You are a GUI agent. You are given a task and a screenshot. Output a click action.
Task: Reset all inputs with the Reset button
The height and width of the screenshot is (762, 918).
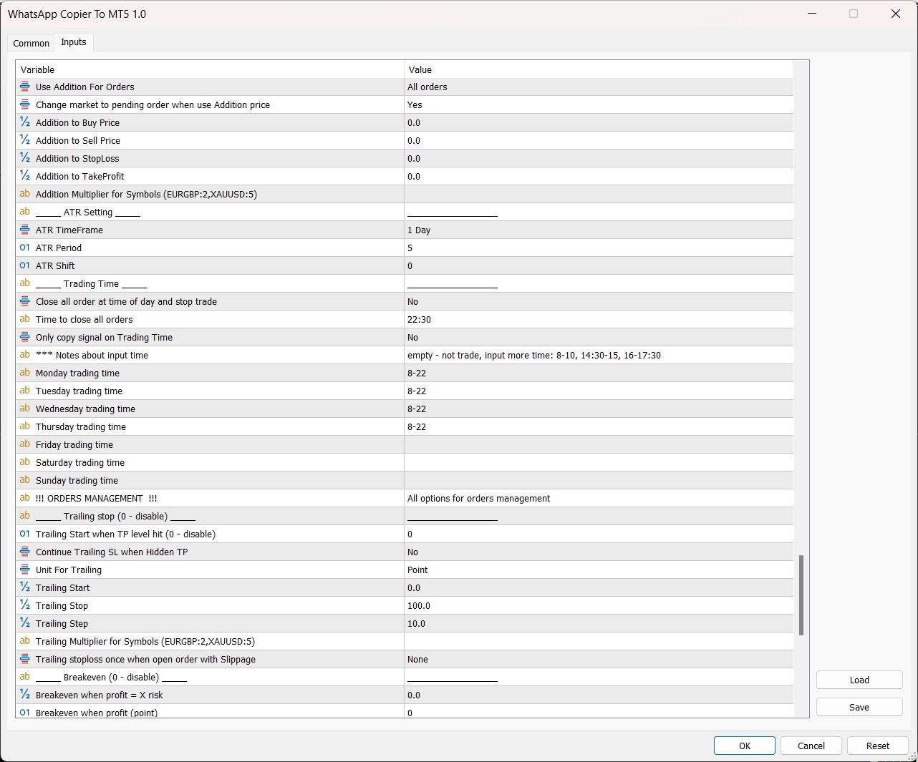click(x=878, y=746)
